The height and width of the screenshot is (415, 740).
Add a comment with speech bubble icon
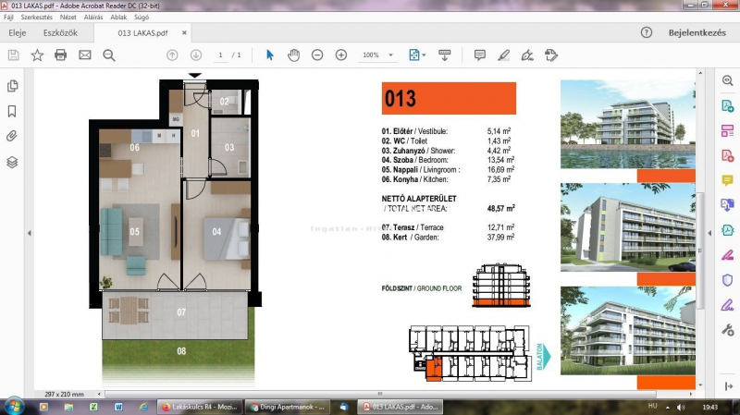(x=480, y=55)
